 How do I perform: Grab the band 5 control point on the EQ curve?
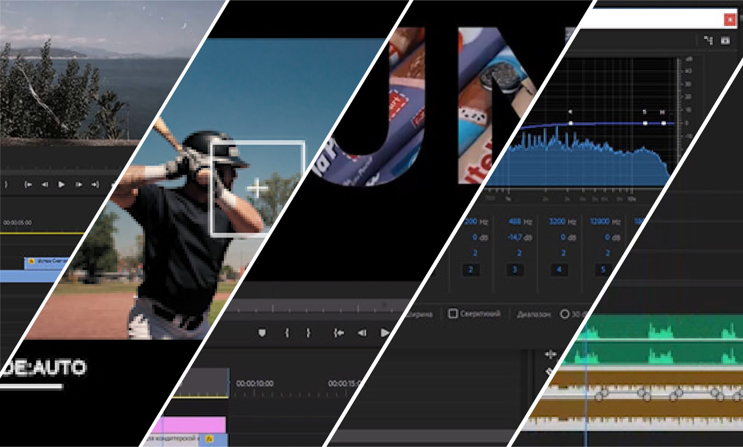[x=645, y=123]
